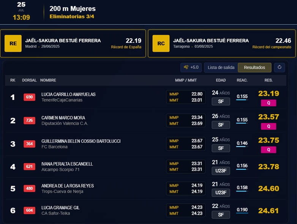This screenshot has height=224, width=297.
Task: Click U23F badge for Ivana Peralta
Action: point(221,171)
